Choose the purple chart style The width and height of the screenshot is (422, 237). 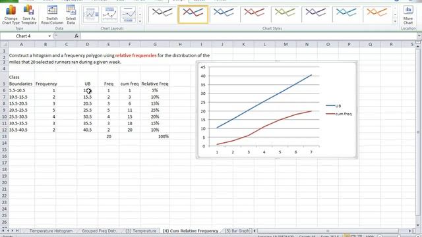coord(316,14)
